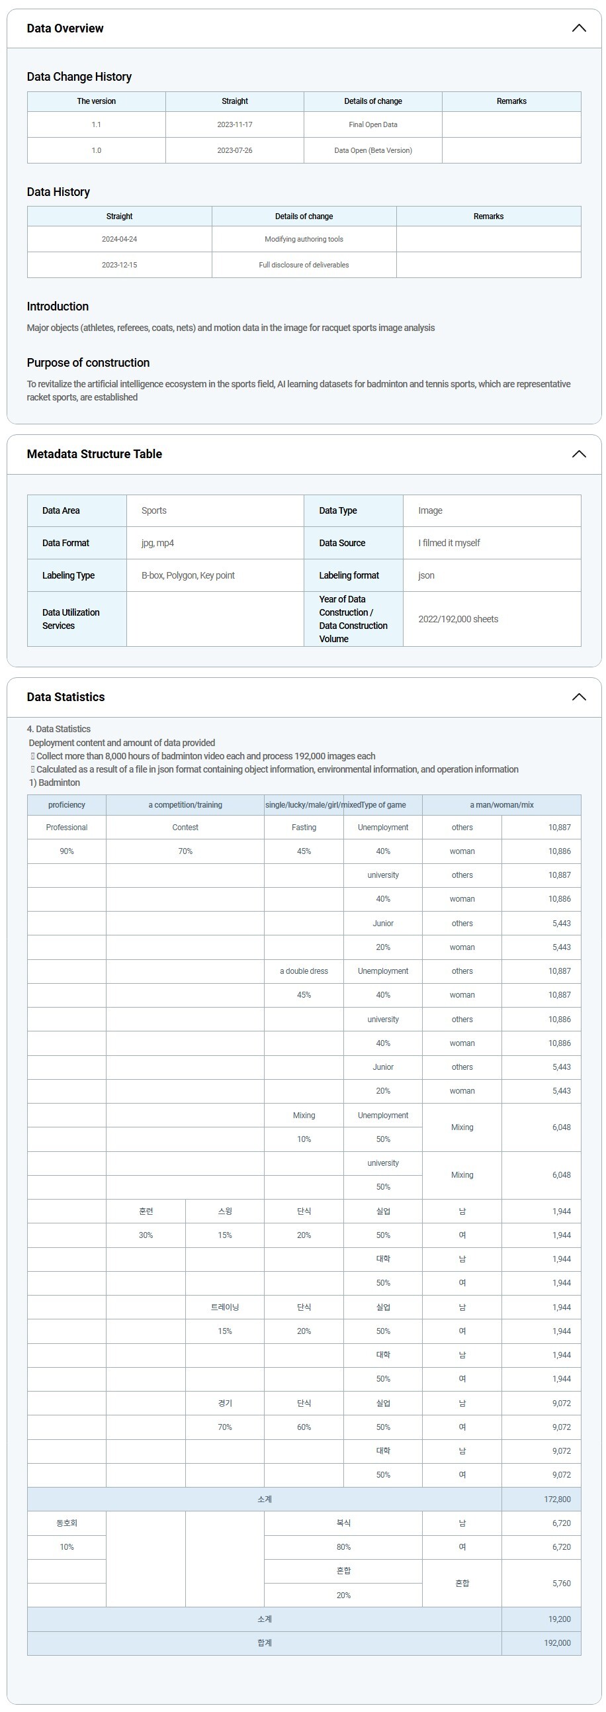Select the Modifying authoring tools entry
The width and height of the screenshot is (606, 1712).
click(304, 239)
